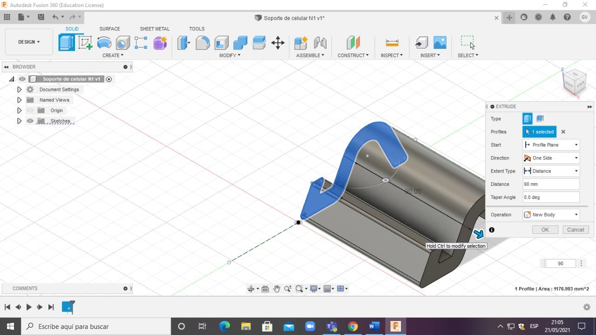Select the Thin Extrude type option

pyautogui.click(x=540, y=119)
